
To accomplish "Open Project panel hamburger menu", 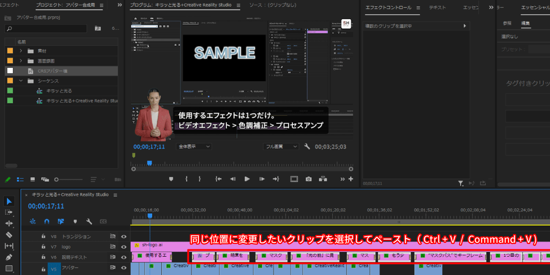I will 102,5.
